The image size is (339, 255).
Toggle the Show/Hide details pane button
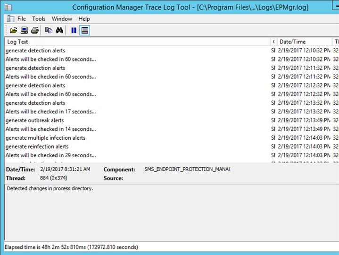84,30
